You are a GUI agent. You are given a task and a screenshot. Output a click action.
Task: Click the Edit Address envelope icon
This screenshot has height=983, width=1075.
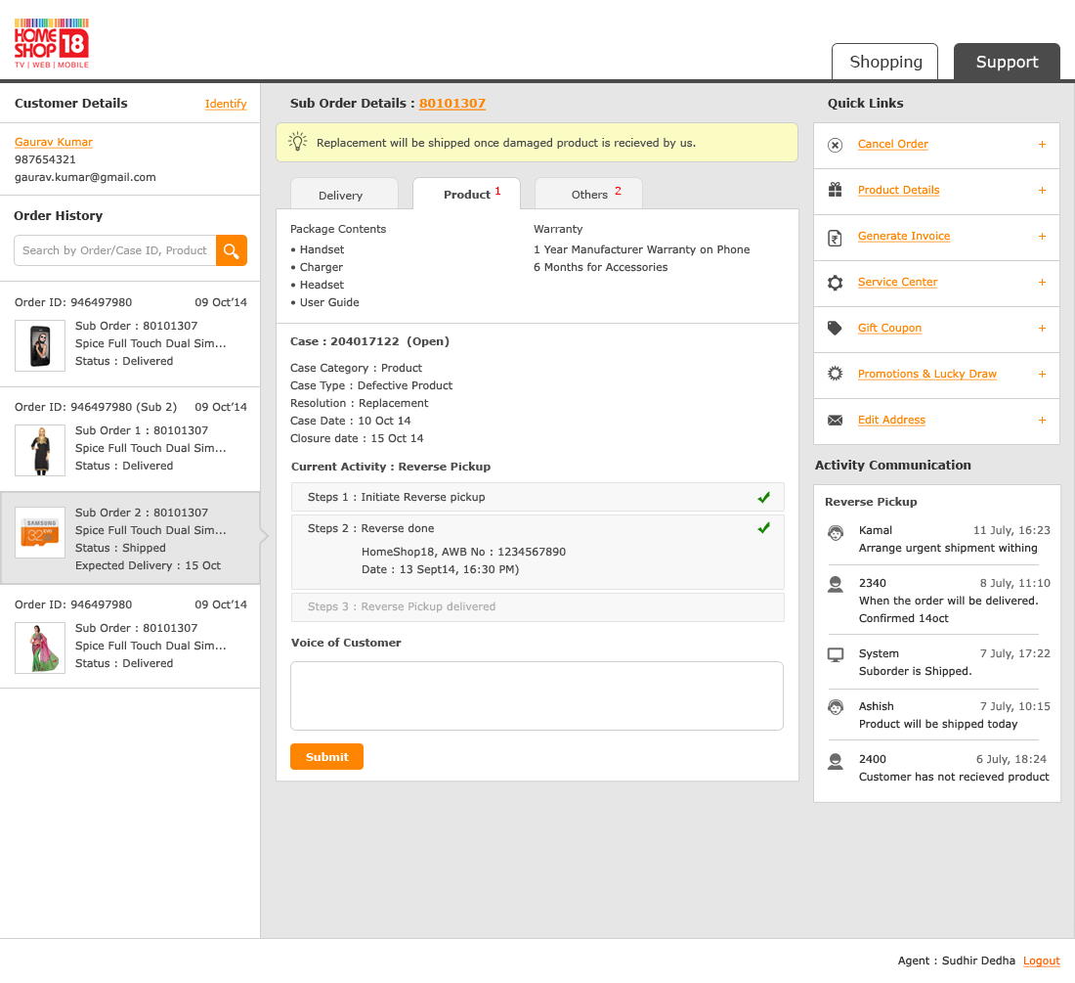tap(835, 421)
